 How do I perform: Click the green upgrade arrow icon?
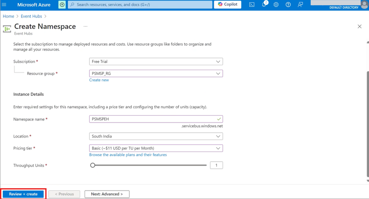pos(62,5)
